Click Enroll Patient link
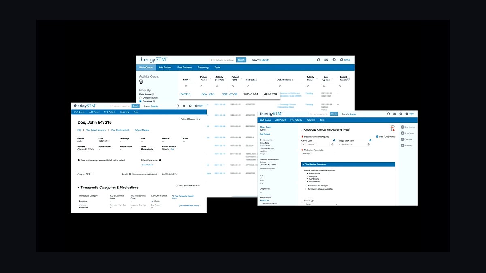486x273 pixels. [x=147, y=165]
